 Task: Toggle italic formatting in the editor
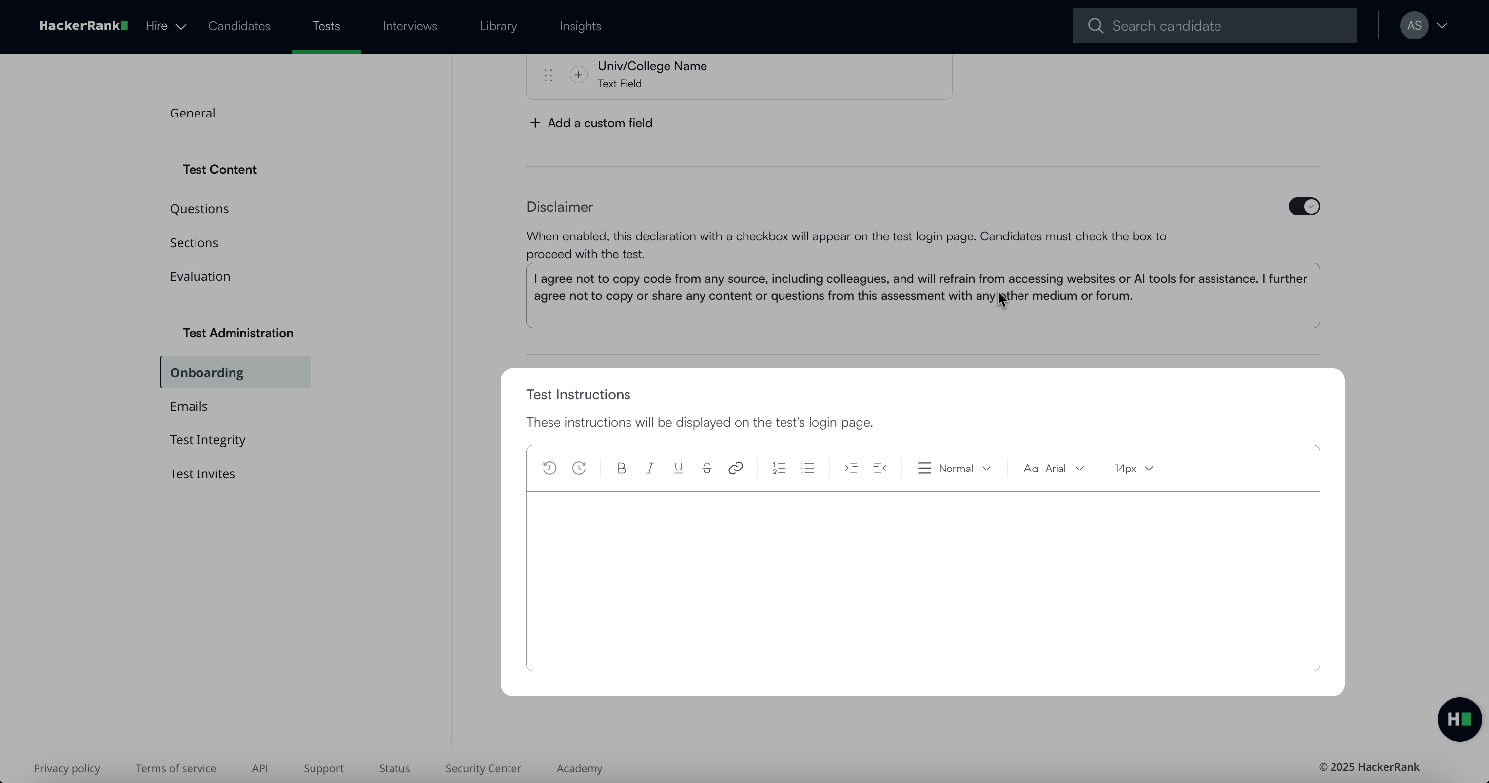[650, 468]
